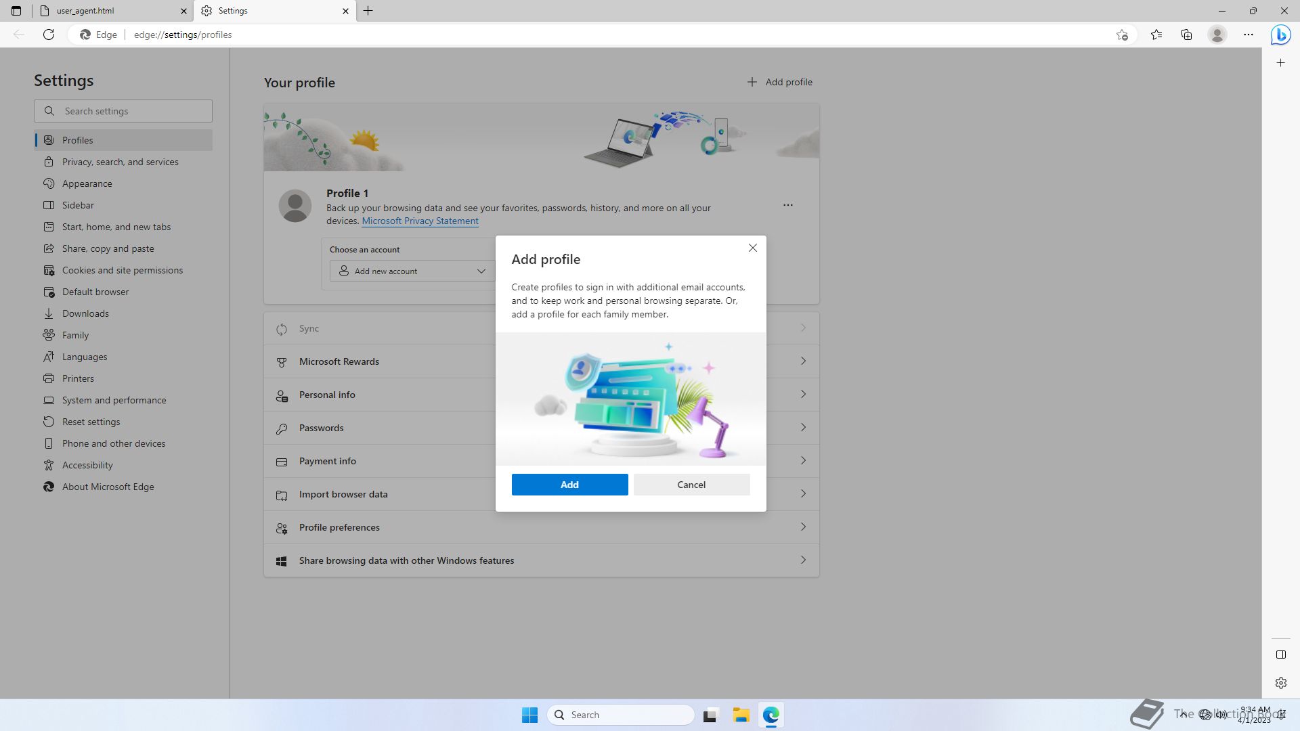The image size is (1300, 731).
Task: Click the Default browser icon
Action: tap(49, 292)
